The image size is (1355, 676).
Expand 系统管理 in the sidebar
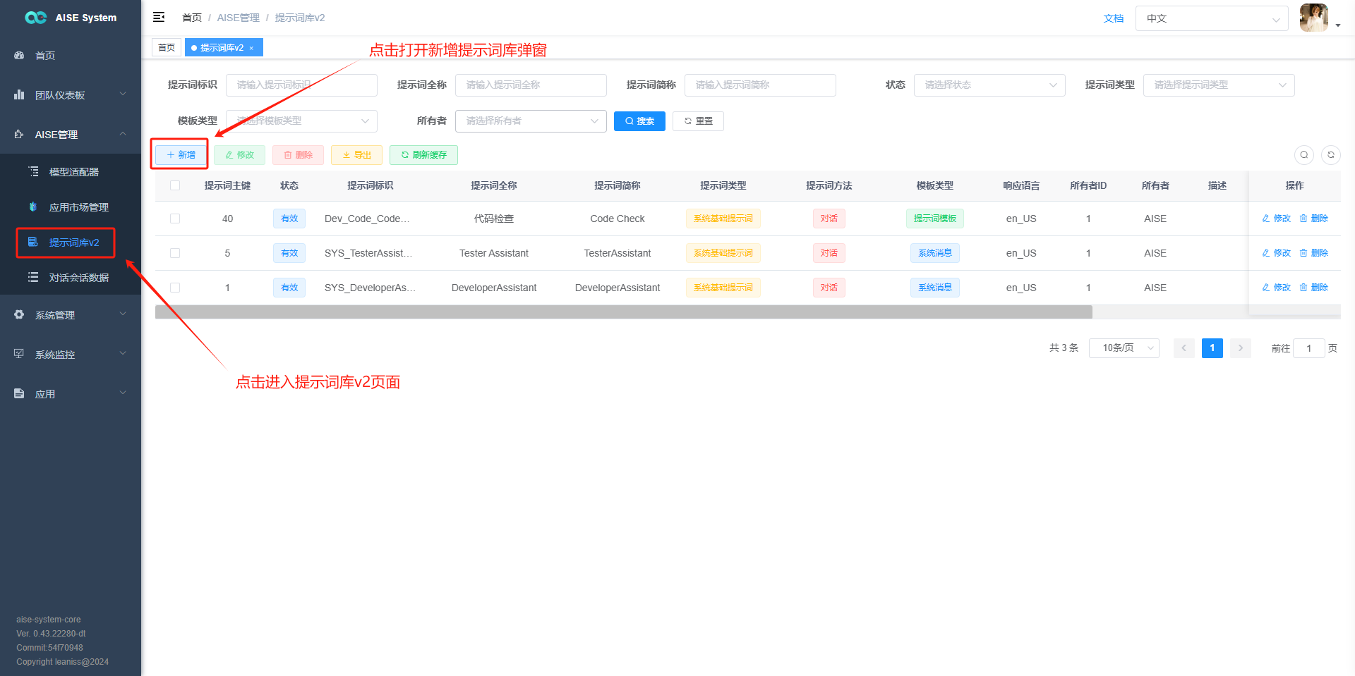[71, 315]
